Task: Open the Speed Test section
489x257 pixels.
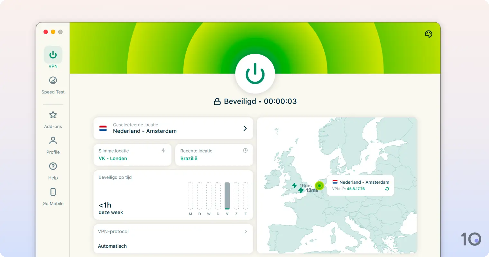Action: [53, 84]
